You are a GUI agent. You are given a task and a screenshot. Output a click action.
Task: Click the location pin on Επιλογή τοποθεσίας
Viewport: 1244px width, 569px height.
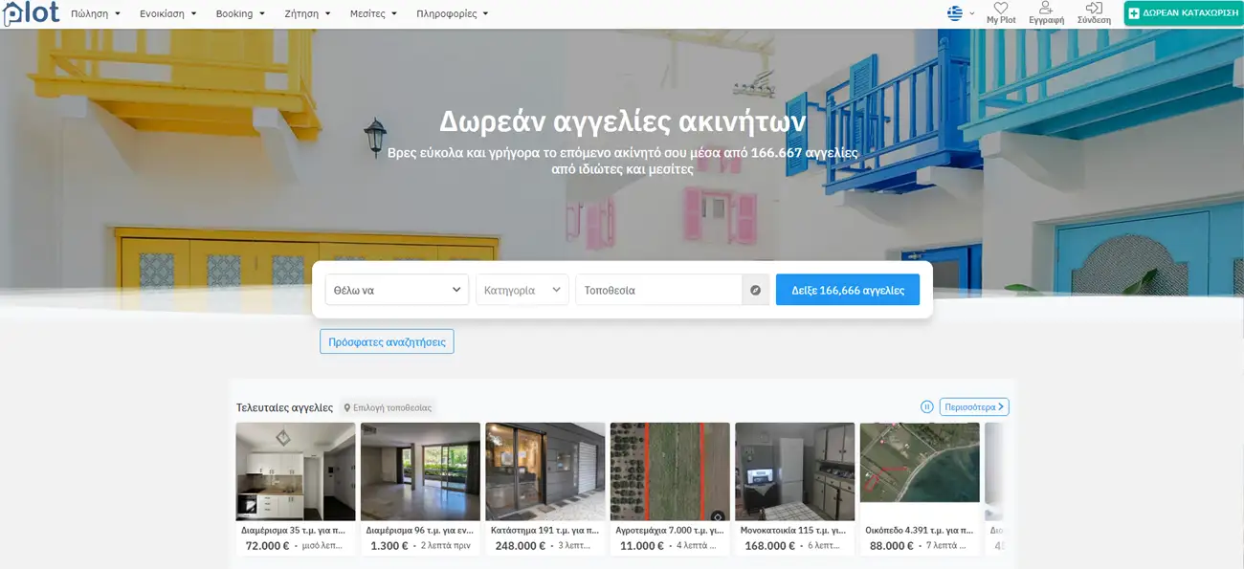tap(347, 406)
